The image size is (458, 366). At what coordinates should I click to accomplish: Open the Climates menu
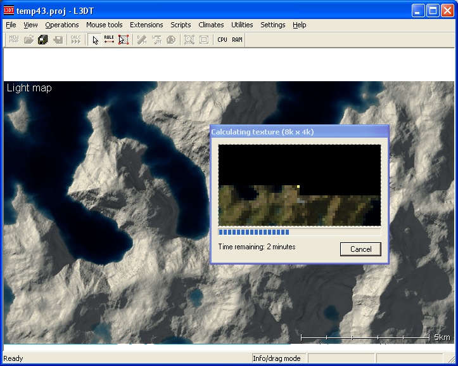tap(211, 25)
